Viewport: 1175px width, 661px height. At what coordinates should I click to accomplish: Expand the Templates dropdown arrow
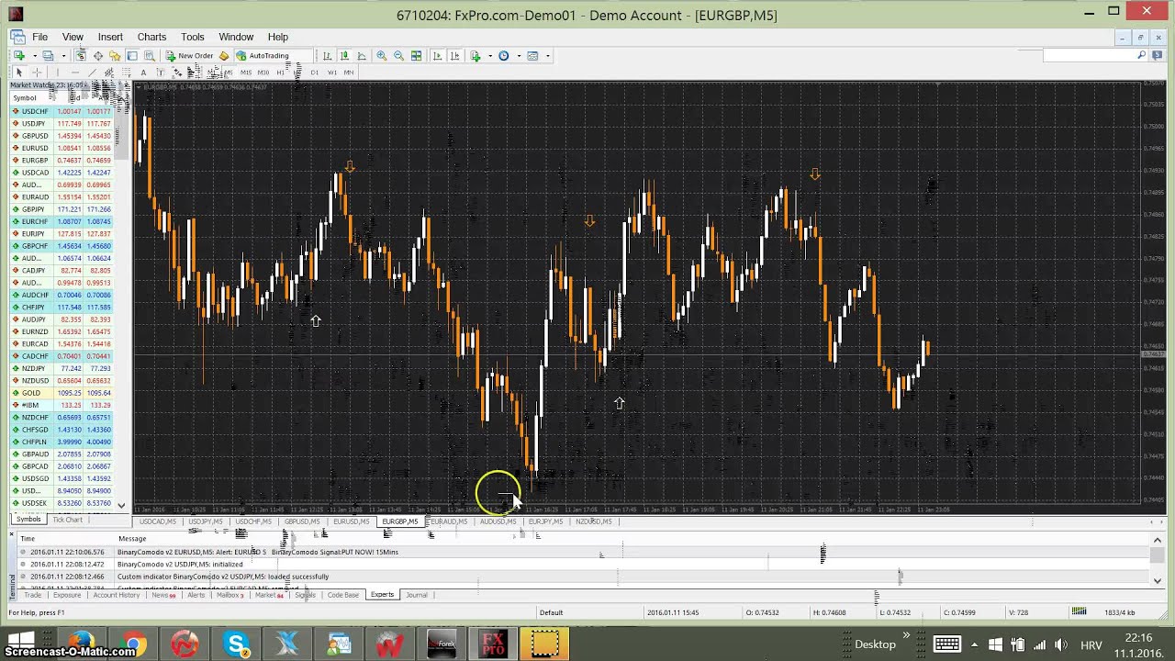pos(548,55)
